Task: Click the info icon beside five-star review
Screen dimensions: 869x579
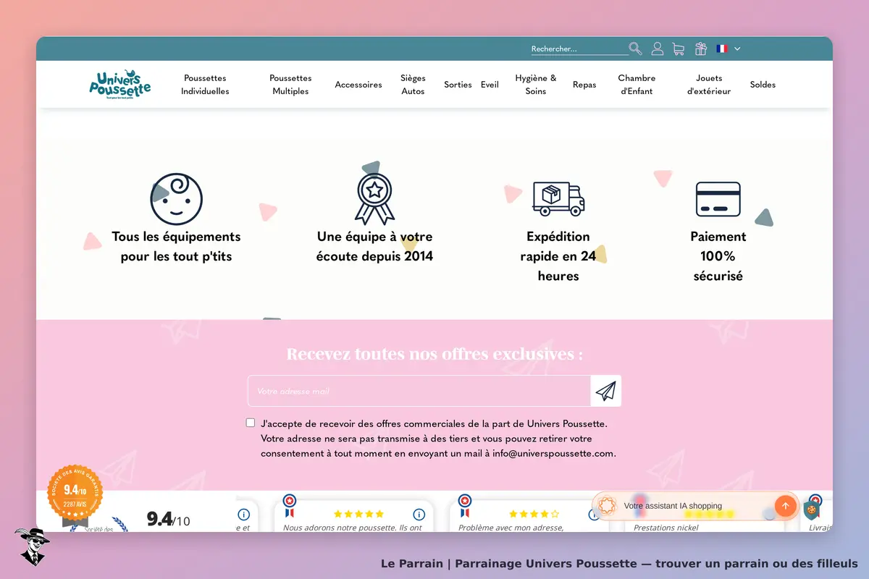Action: (419, 515)
